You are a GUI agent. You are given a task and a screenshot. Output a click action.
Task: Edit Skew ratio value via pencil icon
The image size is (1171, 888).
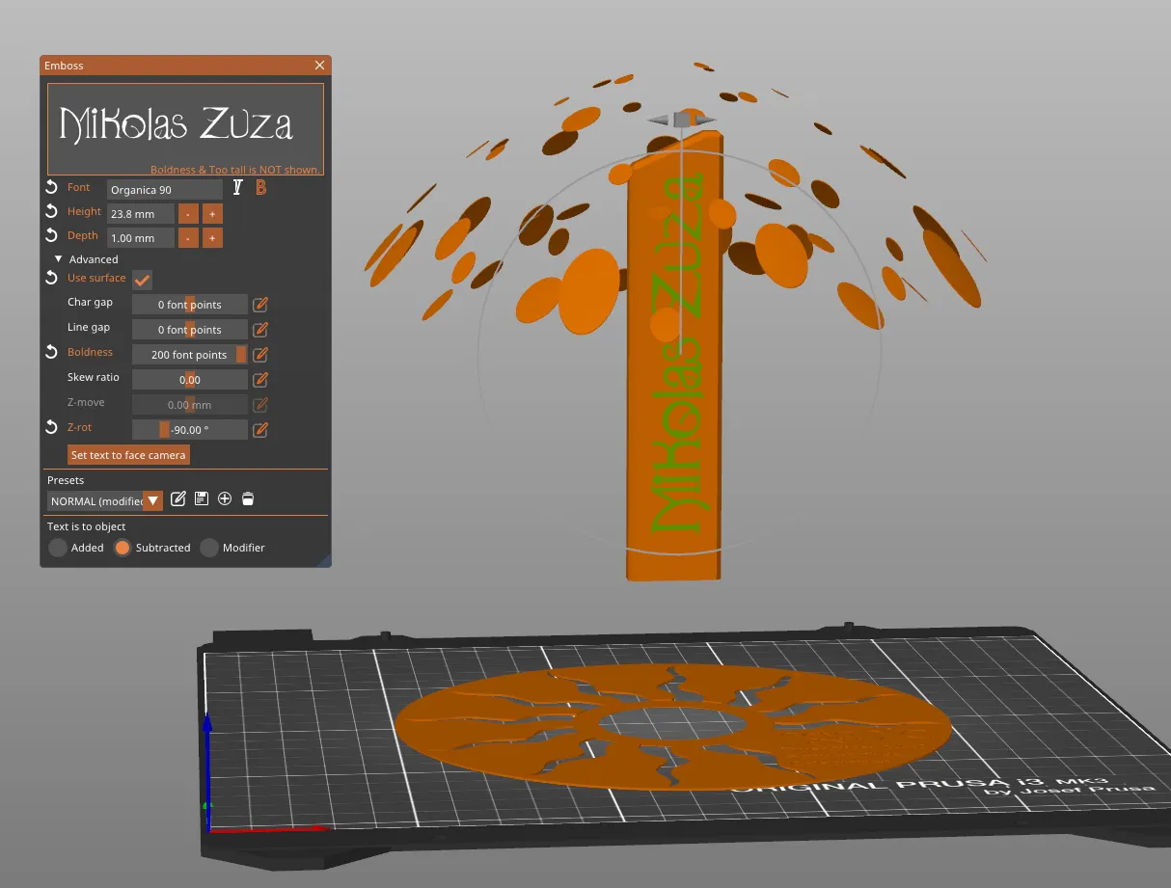pyautogui.click(x=260, y=380)
